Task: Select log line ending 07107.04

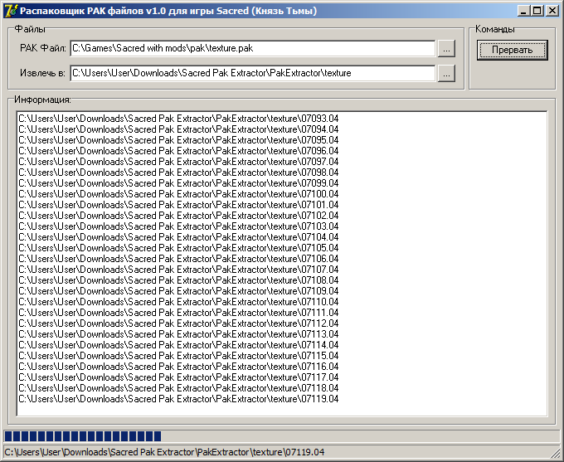Action: click(178, 270)
